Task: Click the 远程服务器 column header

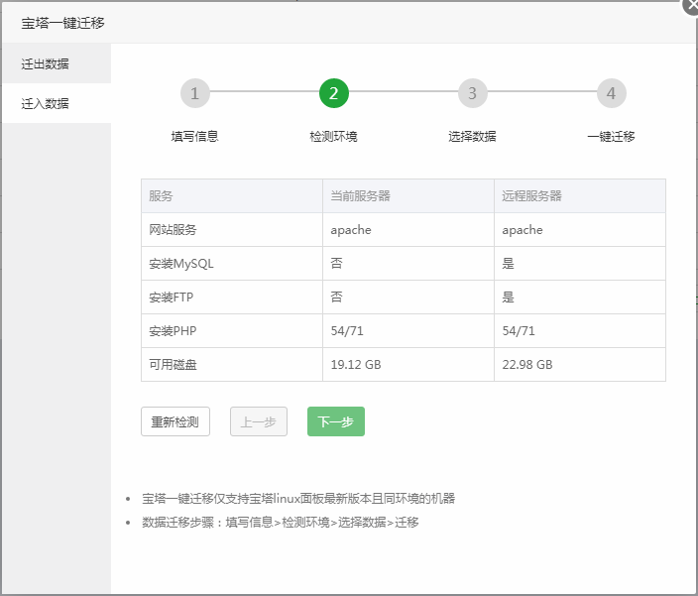Action: tap(531, 196)
